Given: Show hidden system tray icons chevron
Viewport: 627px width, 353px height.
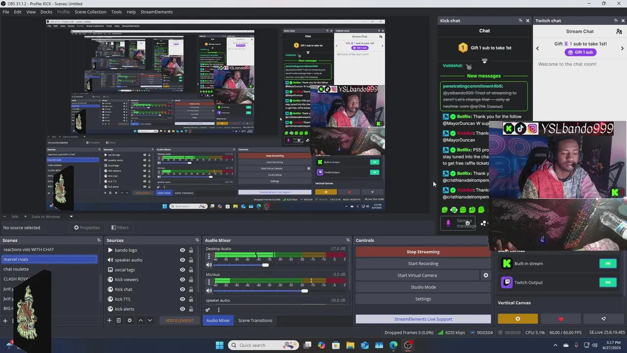Looking at the screenshot, I should pyautogui.click(x=555, y=345).
